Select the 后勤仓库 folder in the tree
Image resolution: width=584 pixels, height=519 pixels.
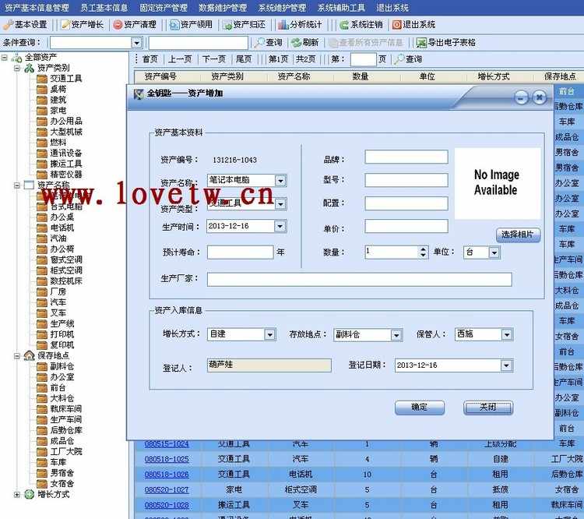[60, 430]
